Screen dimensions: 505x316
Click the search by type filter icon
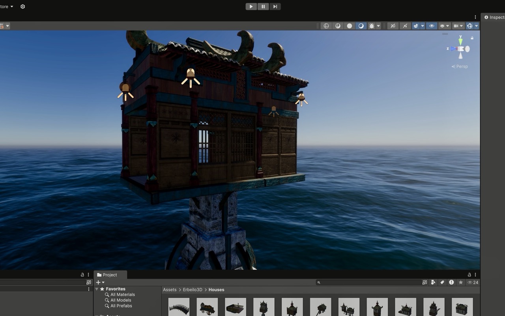click(434, 282)
